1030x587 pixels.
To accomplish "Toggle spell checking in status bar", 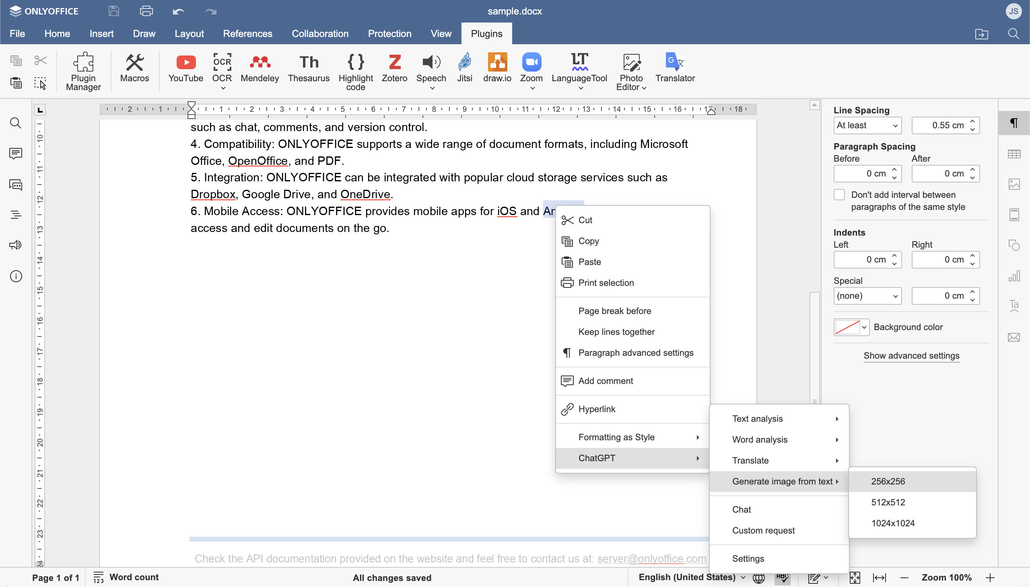I will tap(782, 578).
